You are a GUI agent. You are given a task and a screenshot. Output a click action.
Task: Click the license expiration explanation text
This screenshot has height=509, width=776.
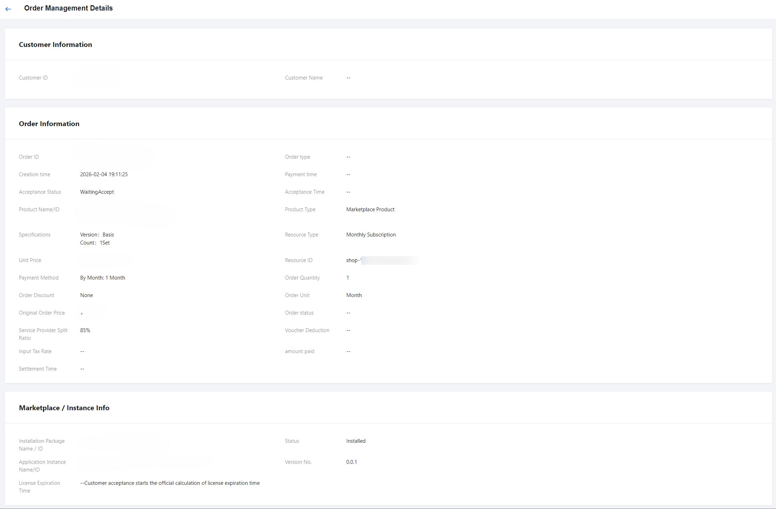(170, 483)
